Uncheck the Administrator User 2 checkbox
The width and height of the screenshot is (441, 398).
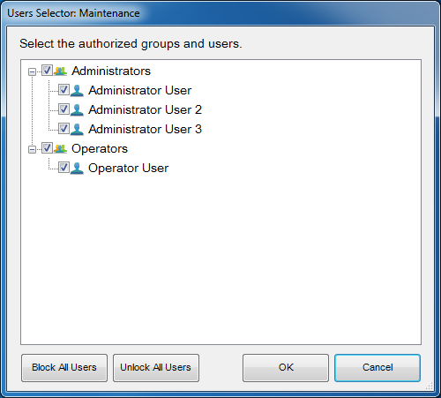pyautogui.click(x=64, y=109)
